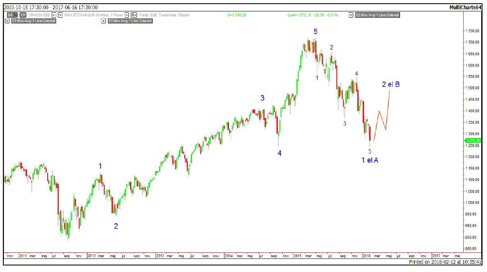
Task: Click the chart date range header text
Action: 50,7
